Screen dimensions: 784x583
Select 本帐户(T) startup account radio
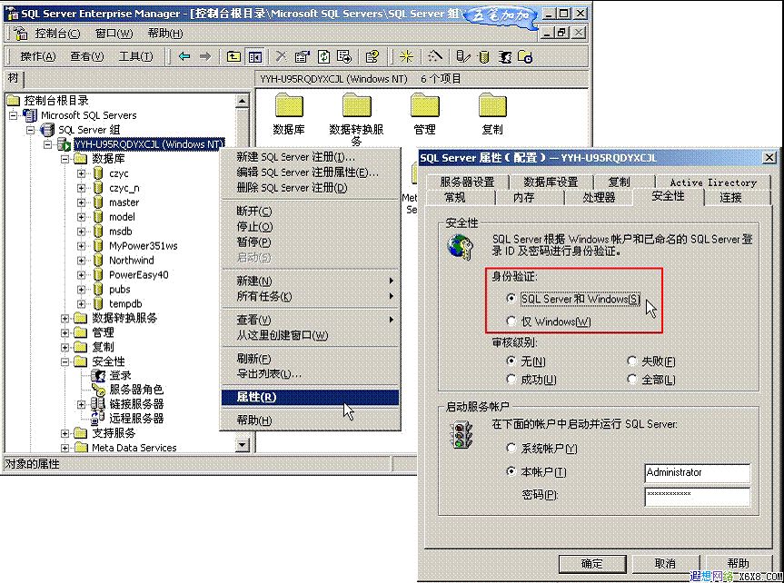click(x=511, y=471)
